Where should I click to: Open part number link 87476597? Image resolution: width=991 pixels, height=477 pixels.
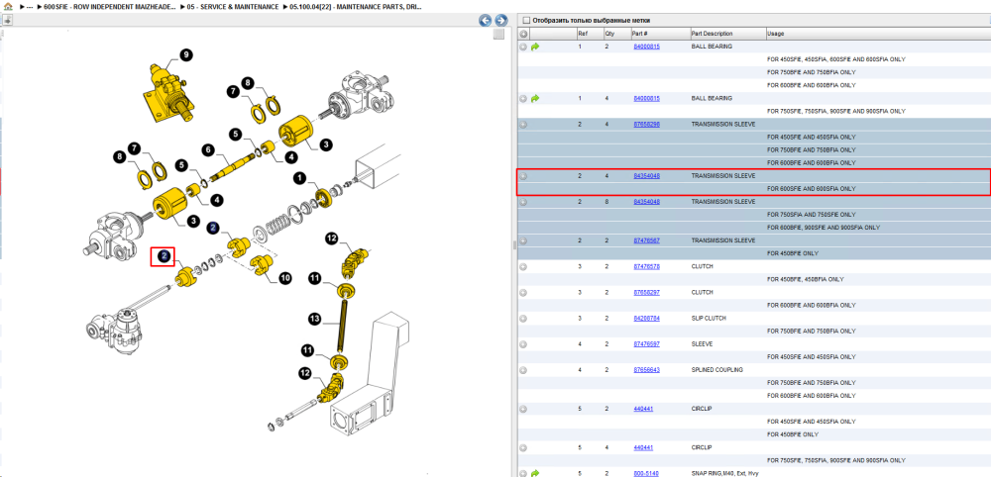point(646,343)
